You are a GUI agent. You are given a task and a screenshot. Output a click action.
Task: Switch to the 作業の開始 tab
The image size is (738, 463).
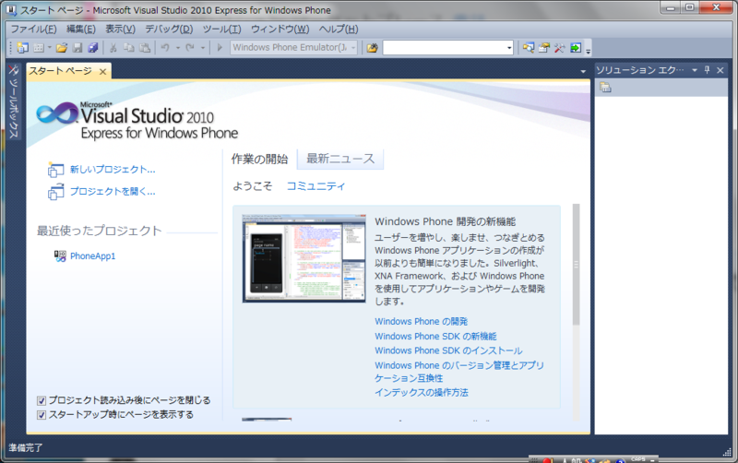click(259, 159)
